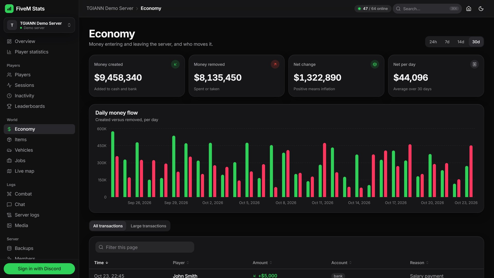Click Sign in with Discord button
This screenshot has width=494, height=278.
coord(39,268)
